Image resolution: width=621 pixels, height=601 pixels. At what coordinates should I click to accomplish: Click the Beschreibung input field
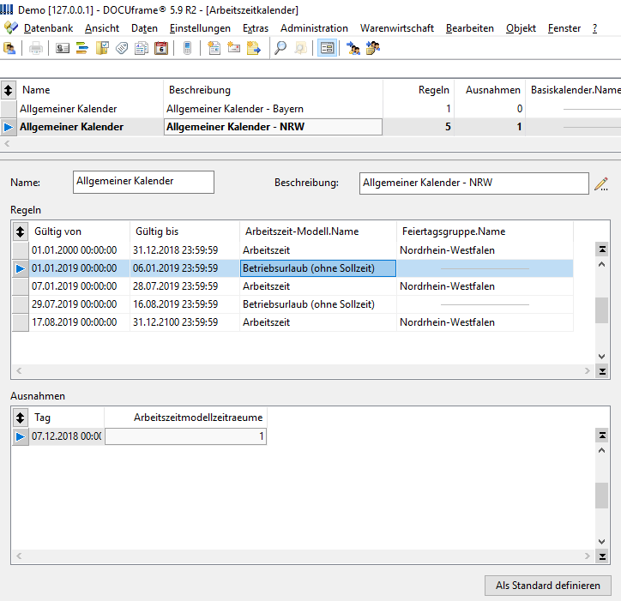tap(474, 183)
